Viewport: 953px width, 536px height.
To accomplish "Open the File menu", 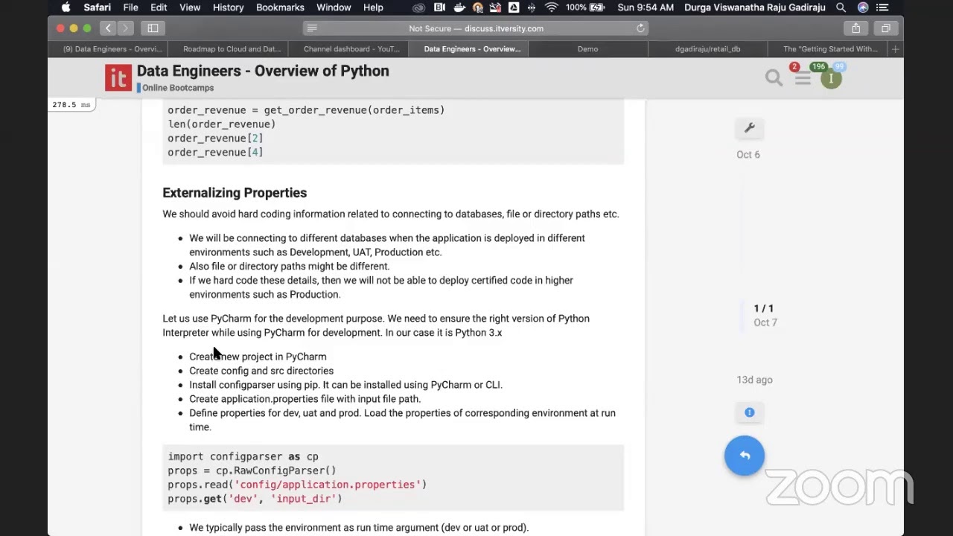I will click(x=130, y=7).
